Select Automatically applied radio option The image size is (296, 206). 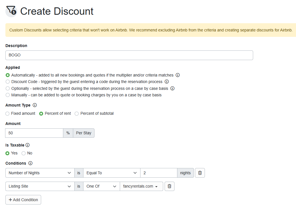point(8,75)
